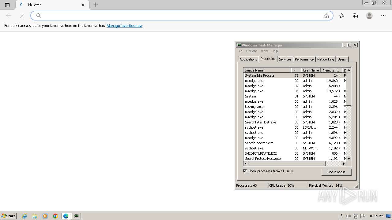Add this page to favorites star icon

click(326, 16)
